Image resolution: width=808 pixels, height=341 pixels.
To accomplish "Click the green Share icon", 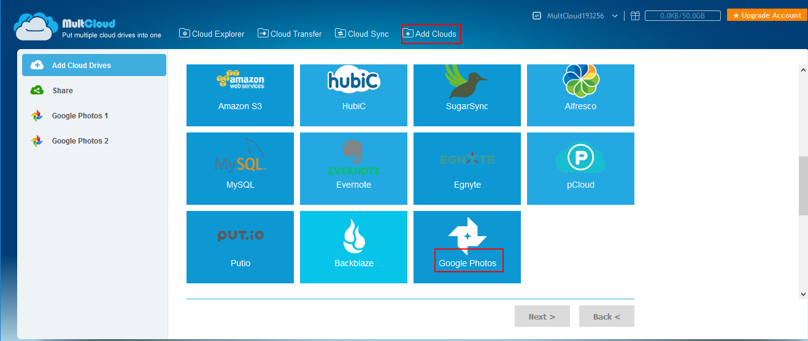I will pyautogui.click(x=37, y=90).
